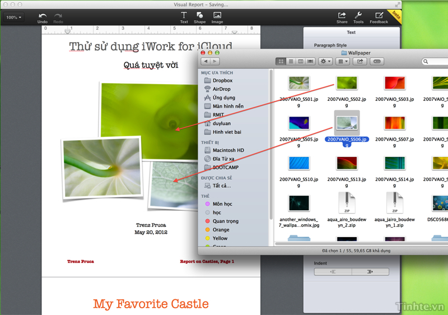Viewport: 448px width, 315px height.
Task: Click the Feedback icon
Action: [x=379, y=18]
